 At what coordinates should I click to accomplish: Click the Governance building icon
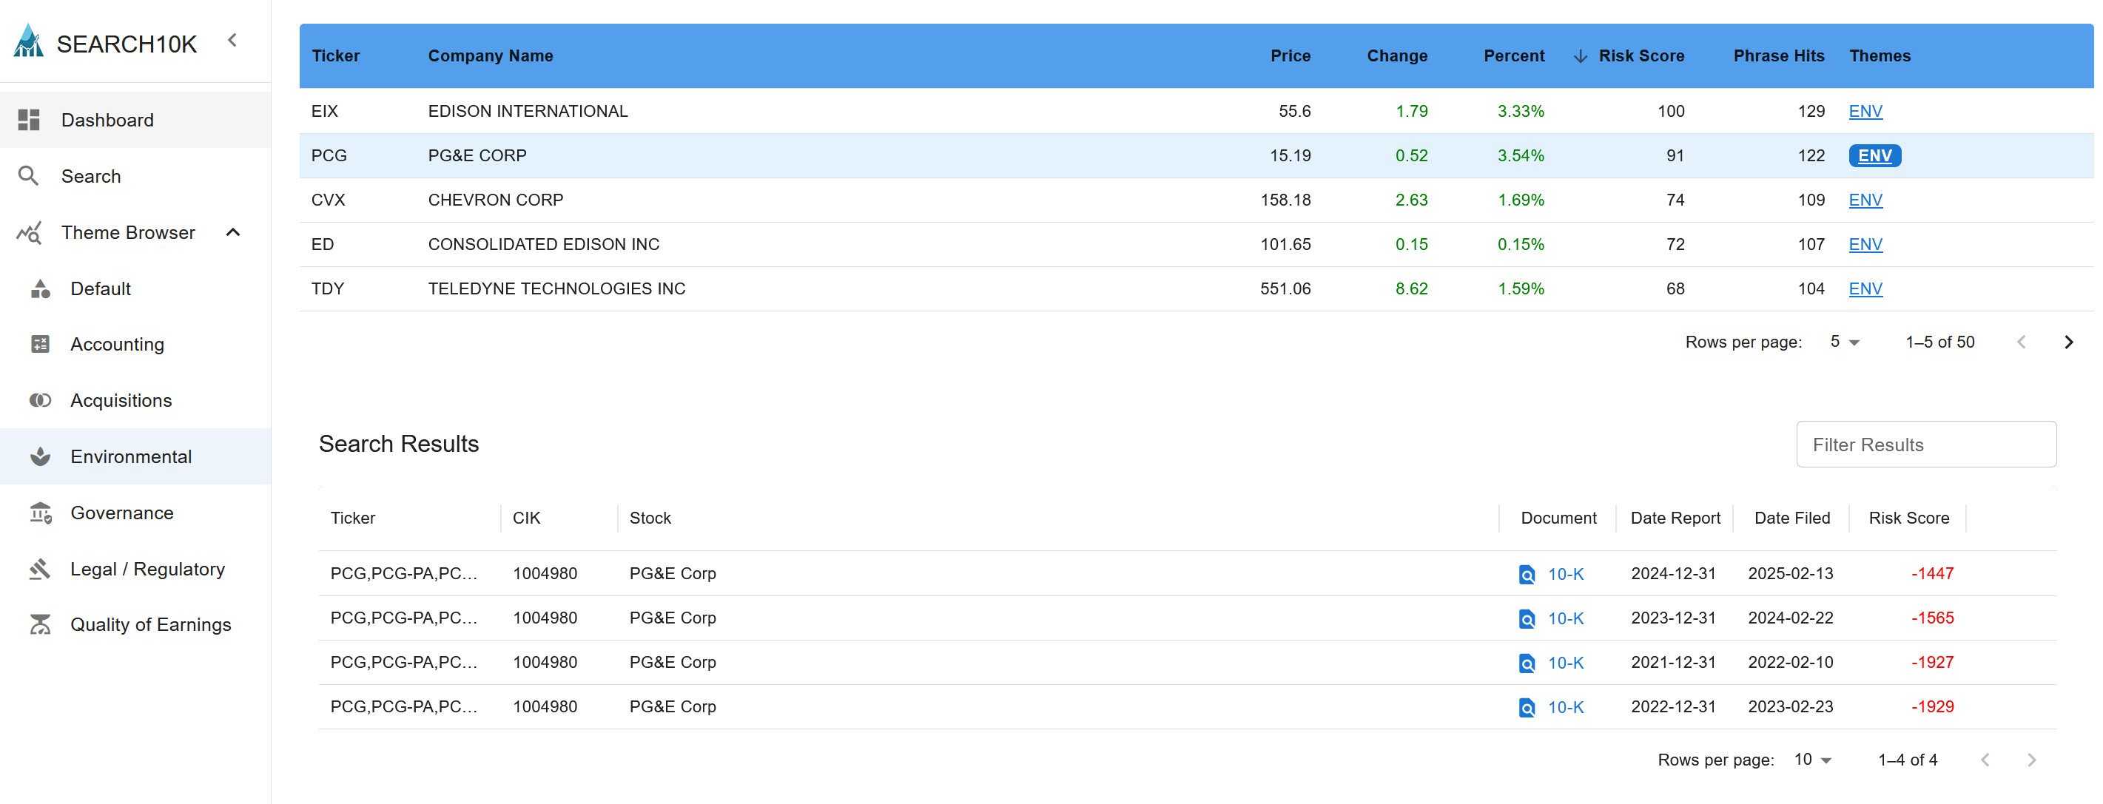[x=40, y=513]
